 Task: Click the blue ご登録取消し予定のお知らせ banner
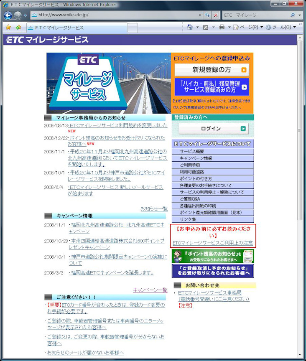click(213, 271)
